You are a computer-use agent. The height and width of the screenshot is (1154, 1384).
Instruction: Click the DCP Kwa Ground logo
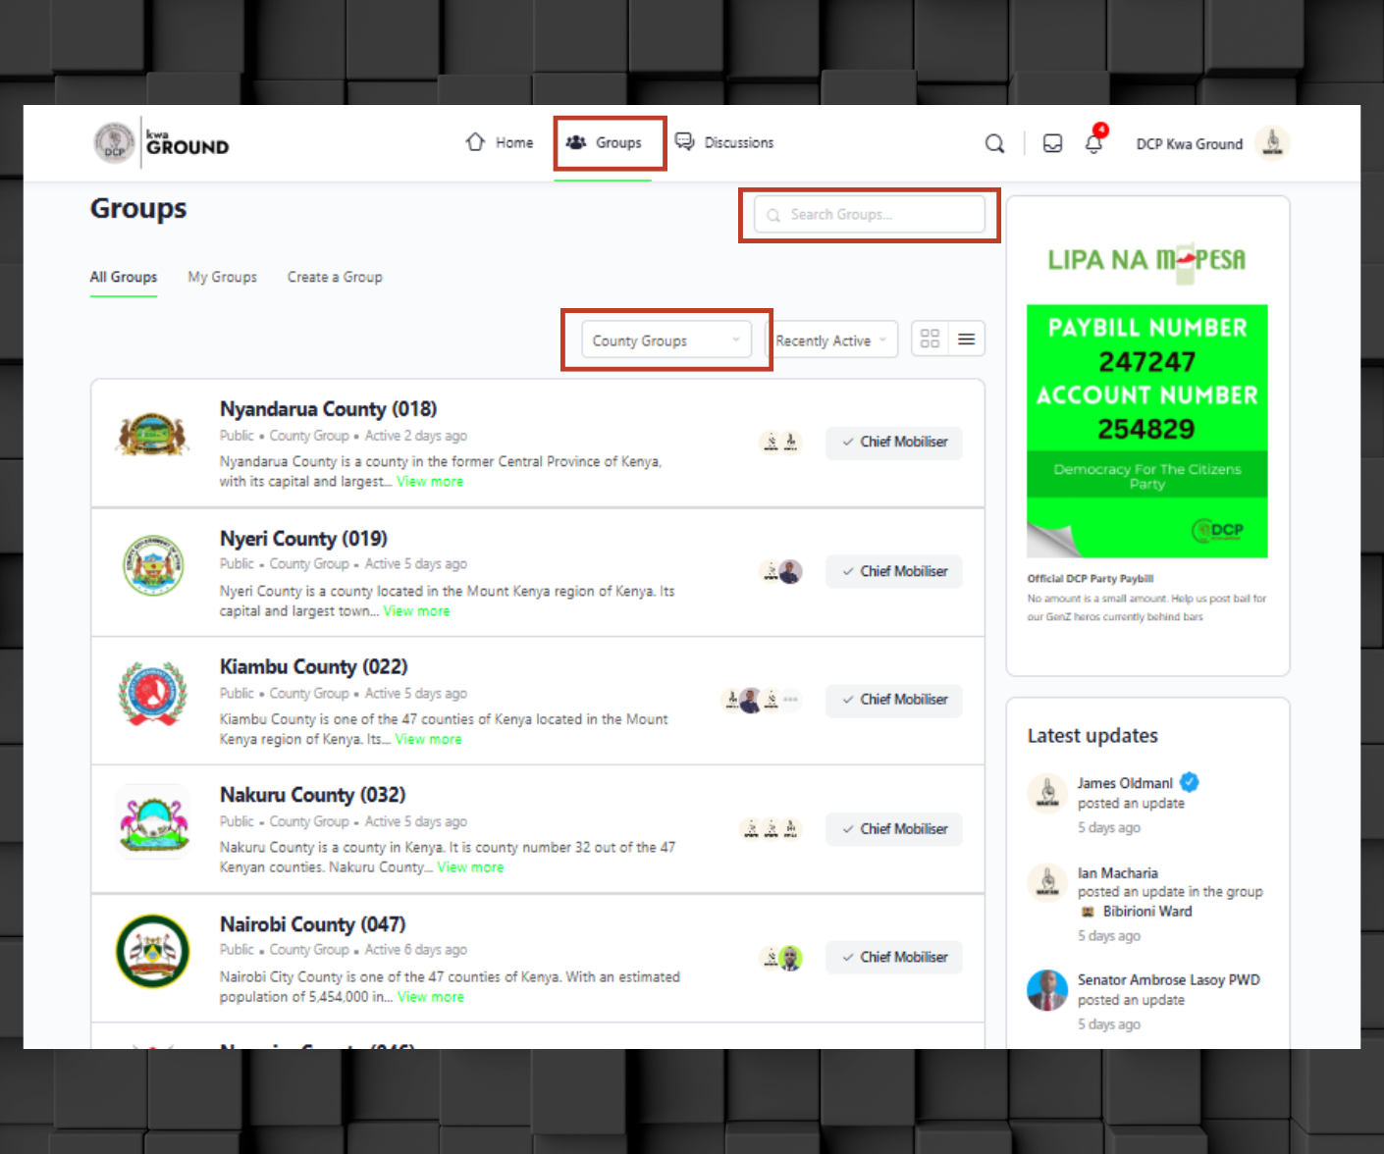point(162,143)
